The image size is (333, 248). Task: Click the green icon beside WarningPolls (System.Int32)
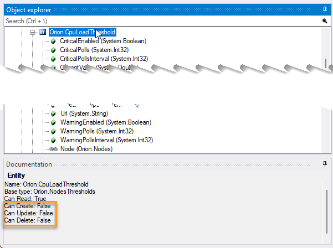click(x=53, y=132)
